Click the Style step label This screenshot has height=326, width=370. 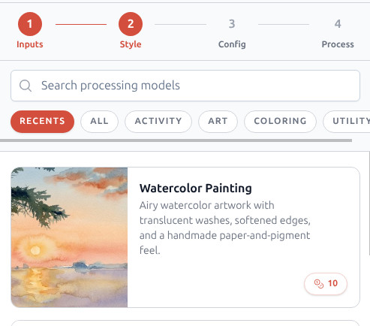coord(131,44)
